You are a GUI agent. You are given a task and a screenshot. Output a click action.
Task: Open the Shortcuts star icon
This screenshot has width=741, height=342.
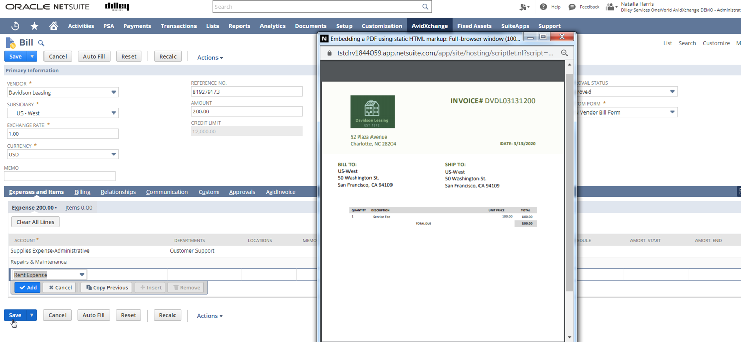click(x=34, y=26)
